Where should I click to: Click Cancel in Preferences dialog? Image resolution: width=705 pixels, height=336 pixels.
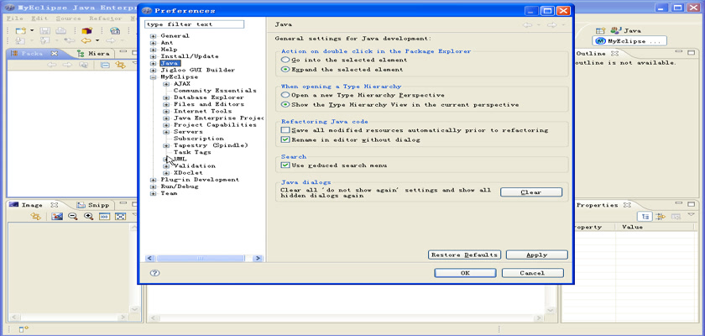(532, 273)
